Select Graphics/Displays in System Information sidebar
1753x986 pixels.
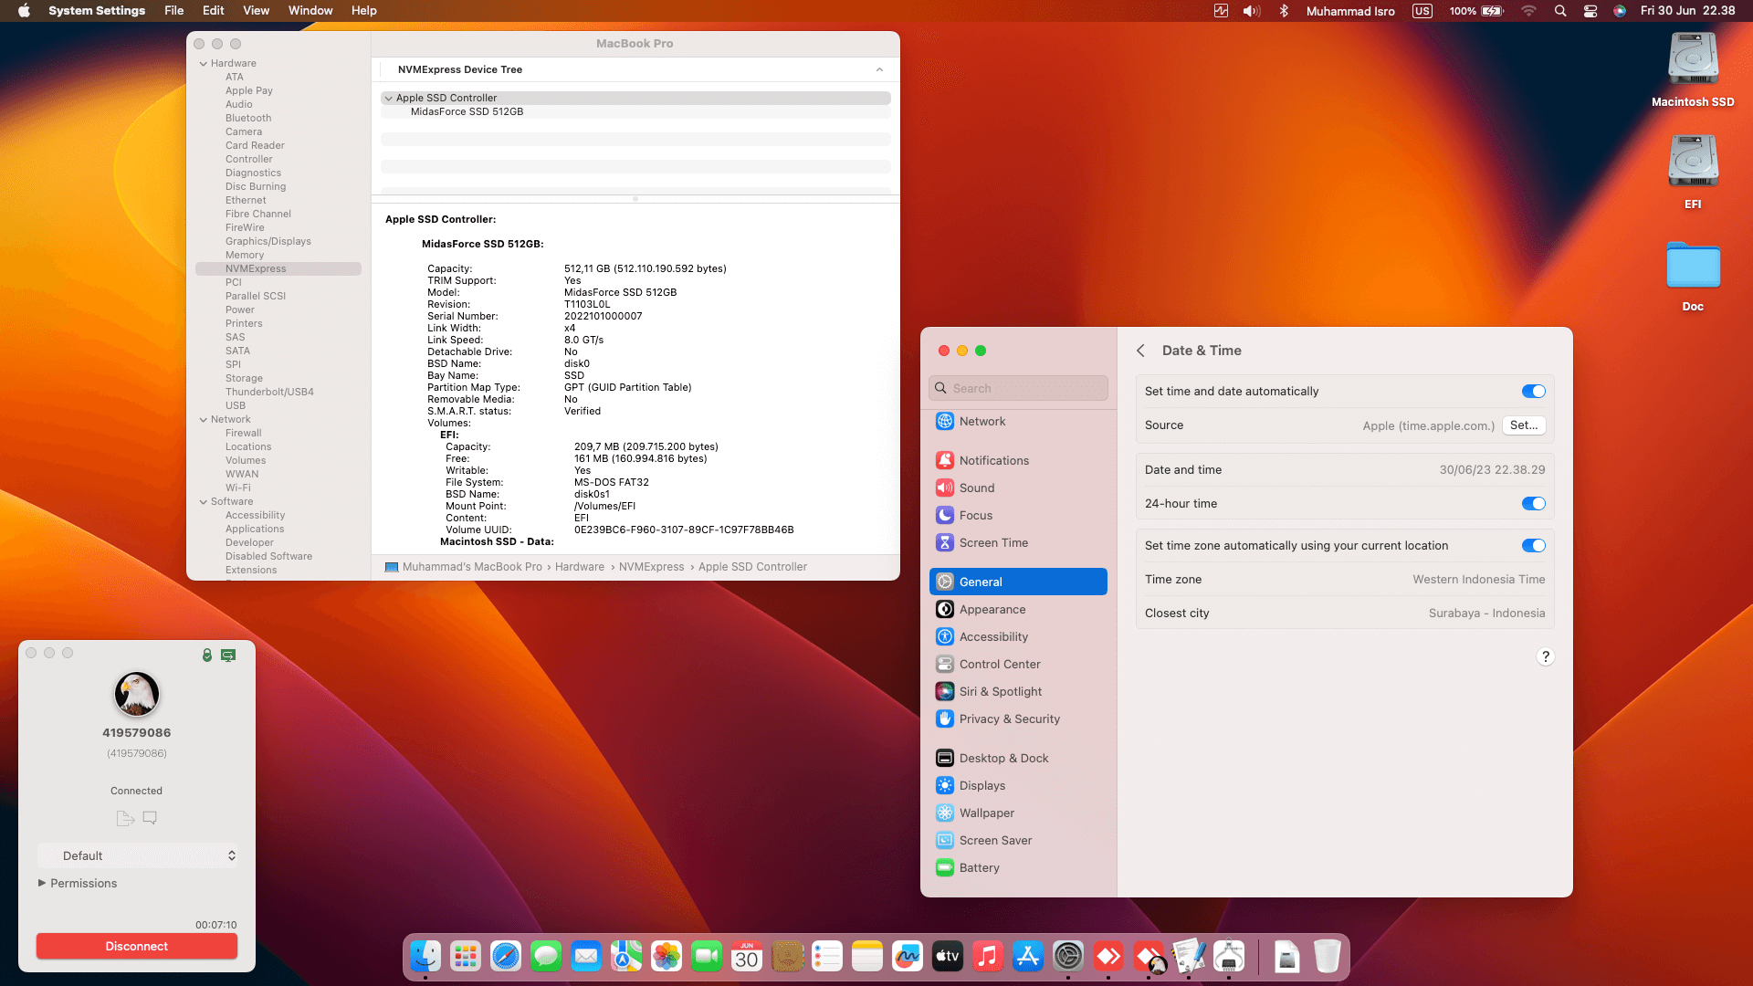268,242
